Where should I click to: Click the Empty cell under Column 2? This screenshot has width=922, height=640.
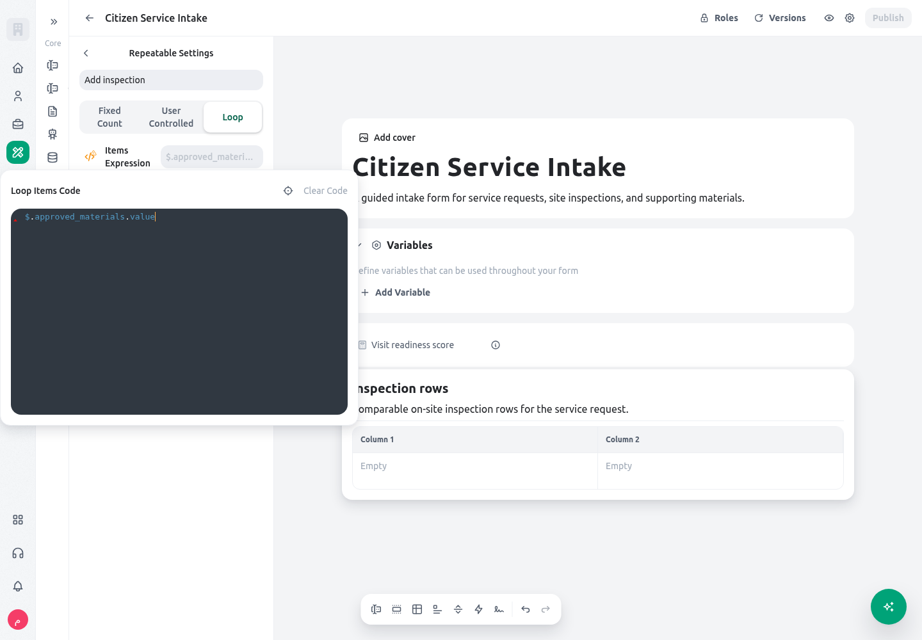[x=720, y=471]
